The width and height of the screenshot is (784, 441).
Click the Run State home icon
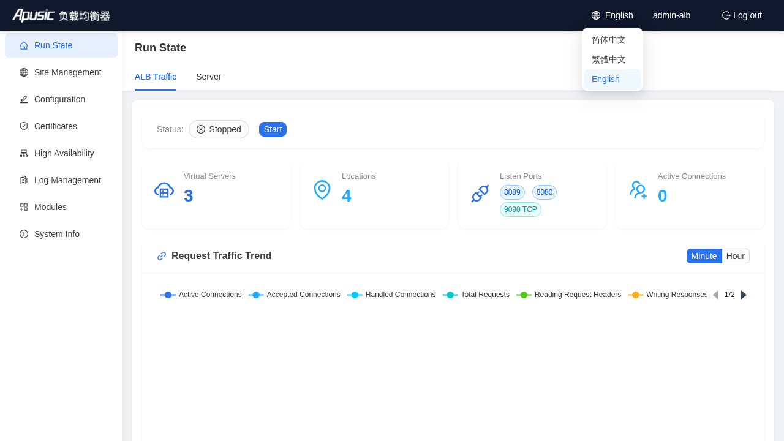[x=24, y=45]
